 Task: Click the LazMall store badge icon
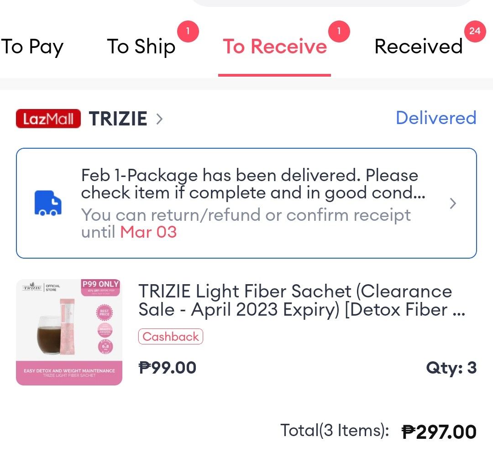(48, 118)
